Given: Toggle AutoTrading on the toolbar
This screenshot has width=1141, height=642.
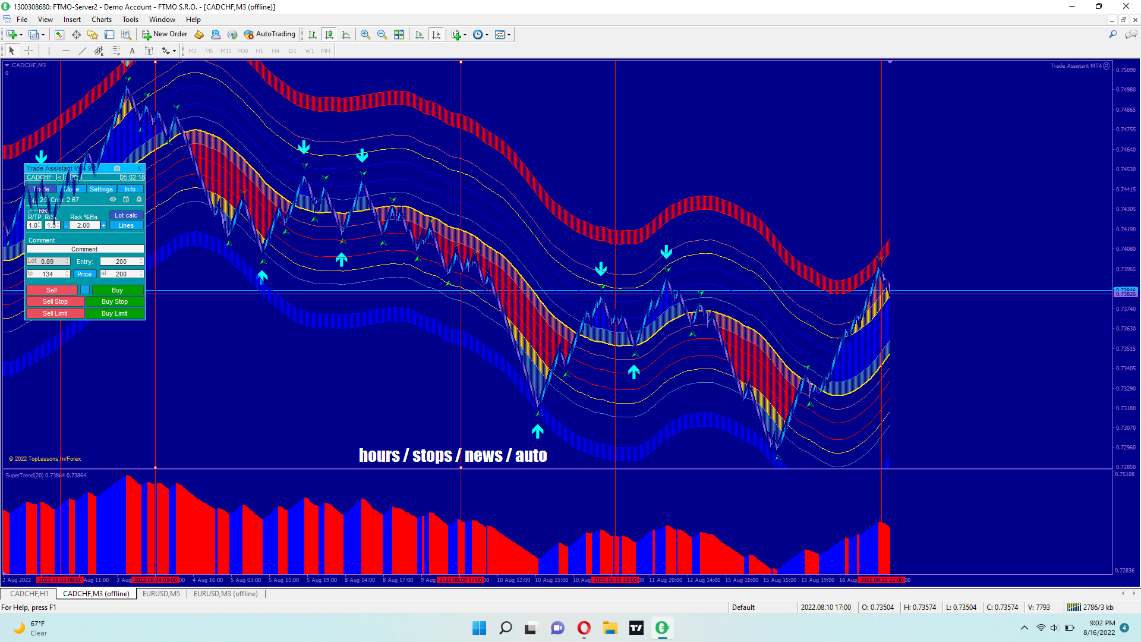Looking at the screenshot, I should click(270, 34).
